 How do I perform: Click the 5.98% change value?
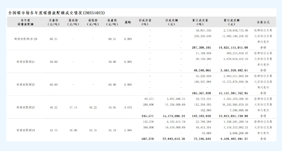[x=128, y=130]
